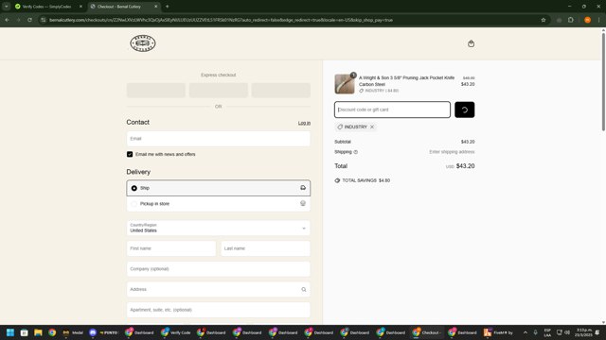Go forward in browser history
The image size is (606, 340).
tap(18, 20)
